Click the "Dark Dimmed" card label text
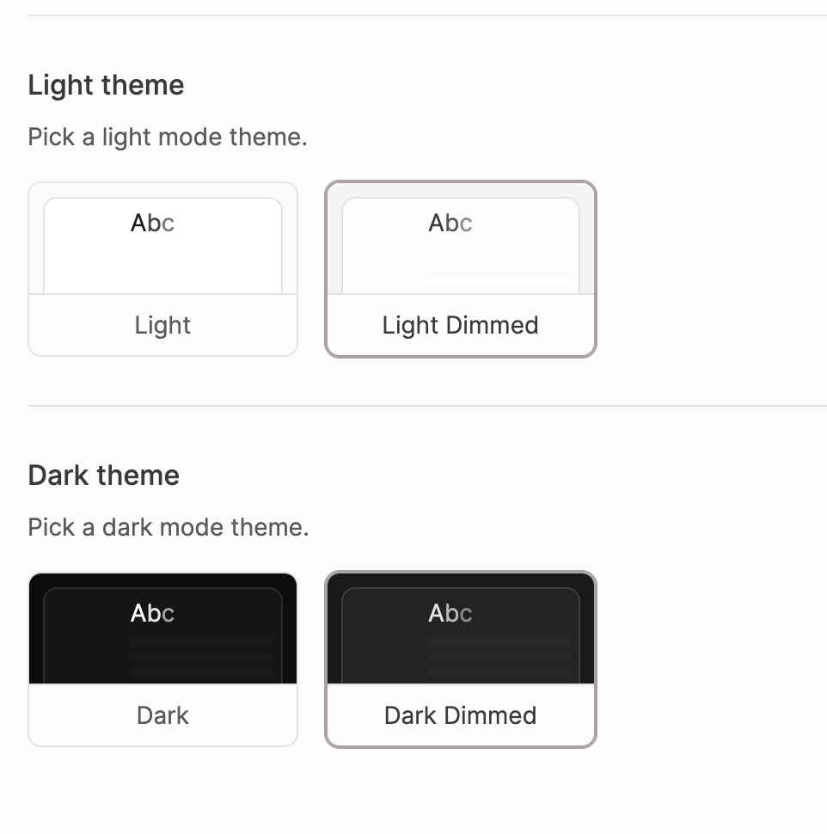 (460, 715)
